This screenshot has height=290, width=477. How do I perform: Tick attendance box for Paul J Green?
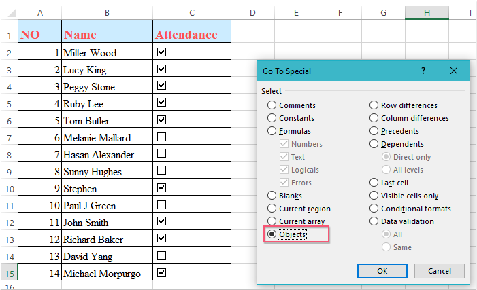161,204
